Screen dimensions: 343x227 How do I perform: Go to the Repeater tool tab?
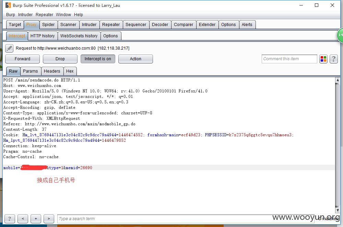111,25
